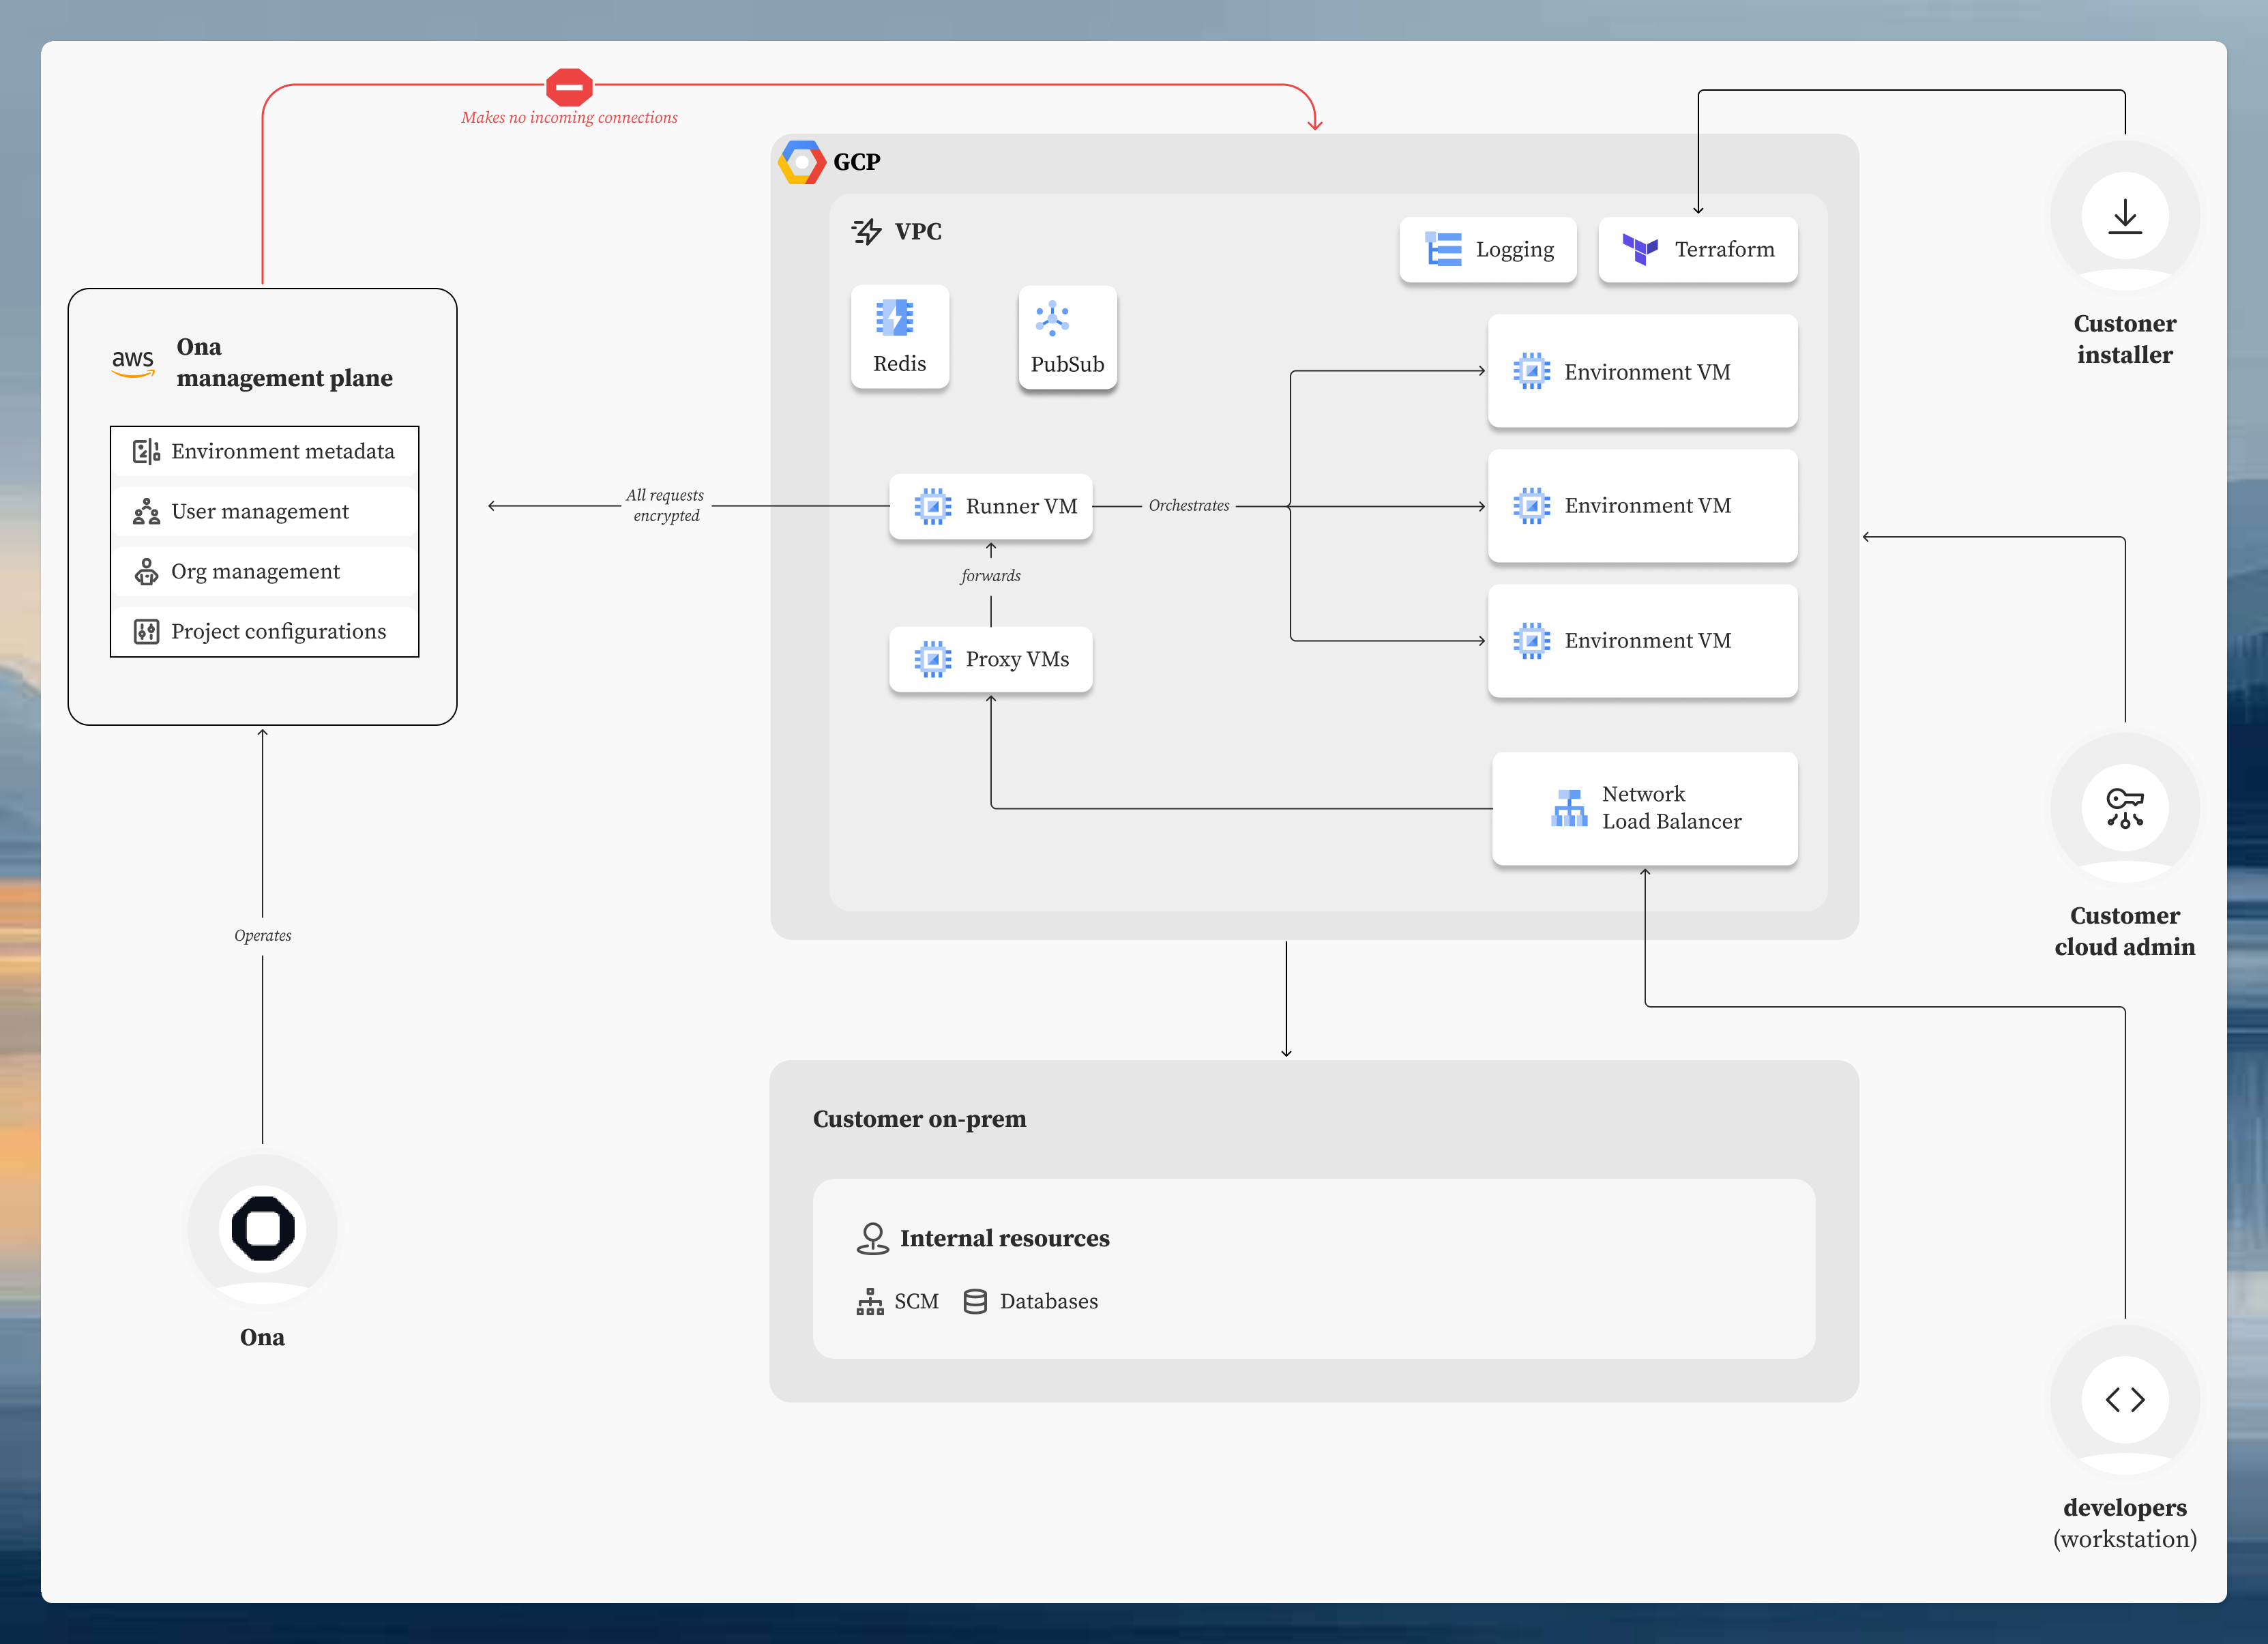Viewport: 2268px width, 1644px height.
Task: Select the Proxy VMs box
Action: point(990,659)
